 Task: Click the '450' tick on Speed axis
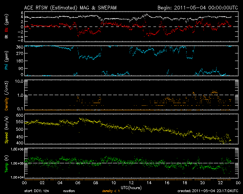point(20,137)
